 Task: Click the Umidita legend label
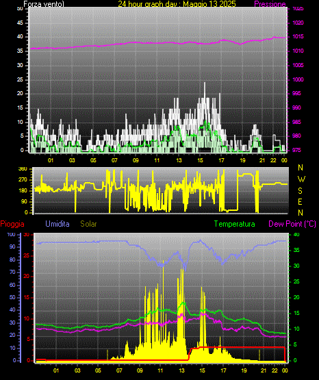click(58, 224)
